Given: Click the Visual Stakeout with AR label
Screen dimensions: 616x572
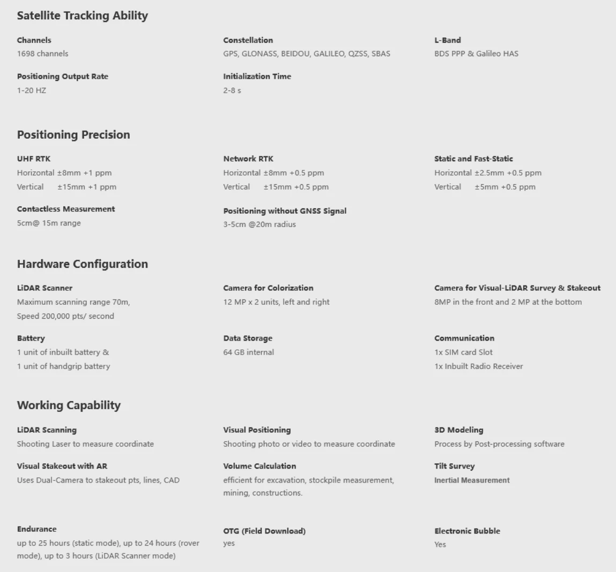Looking at the screenshot, I should point(62,466).
